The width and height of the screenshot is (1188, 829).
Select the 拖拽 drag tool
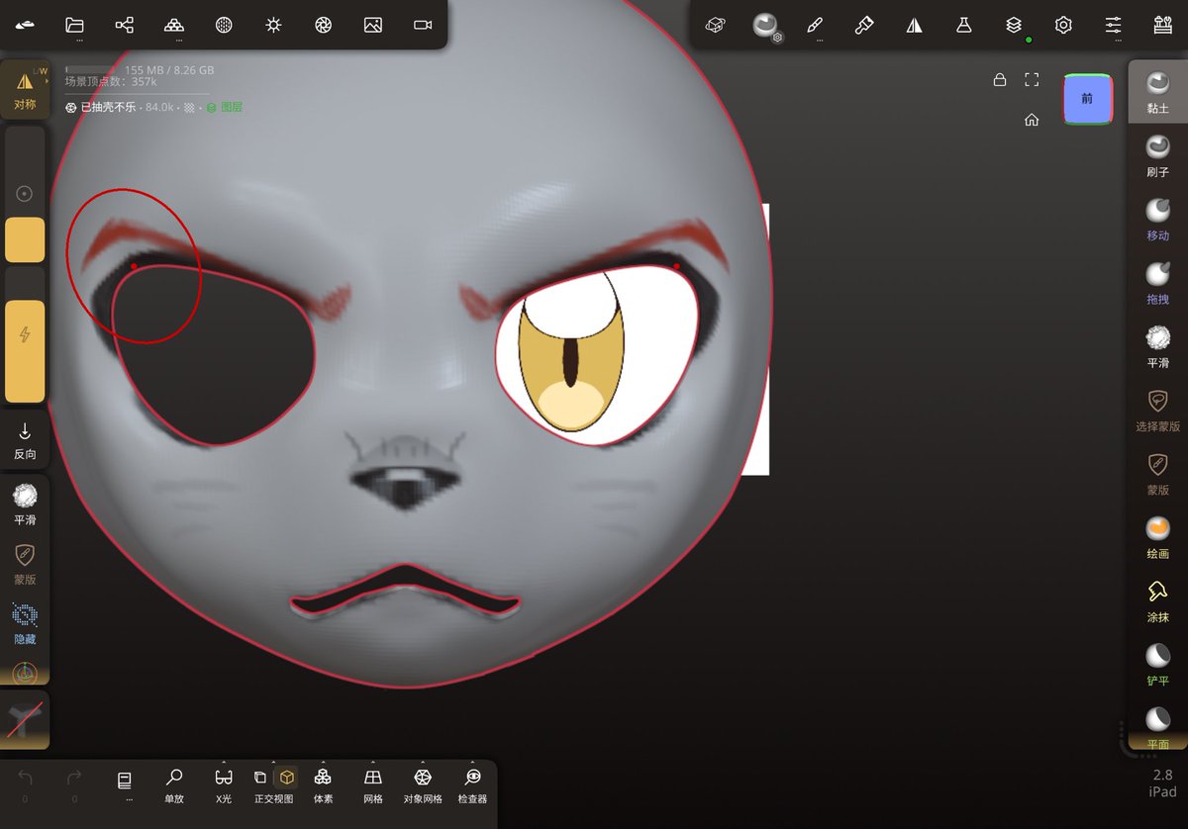[1157, 282]
